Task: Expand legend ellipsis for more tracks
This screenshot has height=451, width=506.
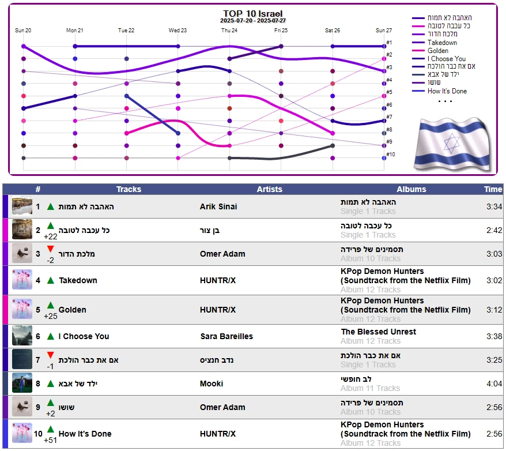Action: click(x=445, y=102)
